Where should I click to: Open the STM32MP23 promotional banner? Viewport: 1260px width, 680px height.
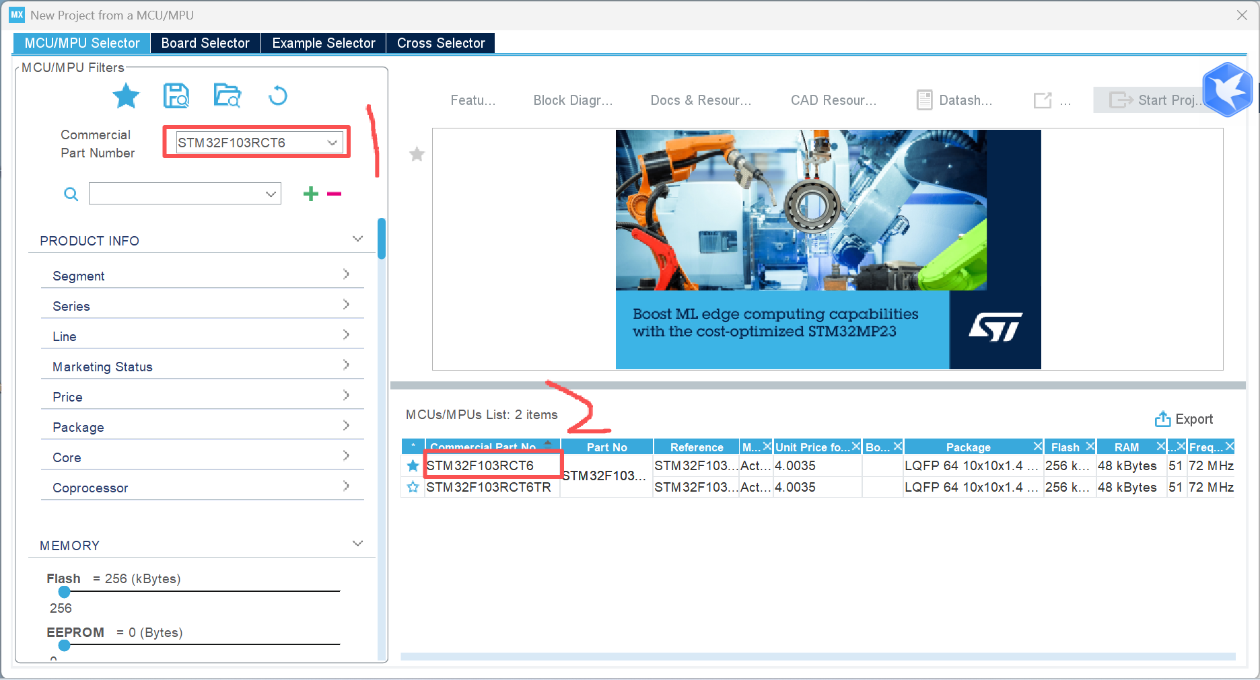pos(828,250)
